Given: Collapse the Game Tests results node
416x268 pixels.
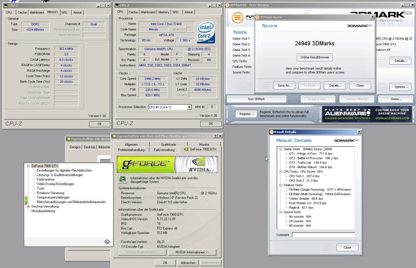Looking at the screenshot, I should point(280,149).
